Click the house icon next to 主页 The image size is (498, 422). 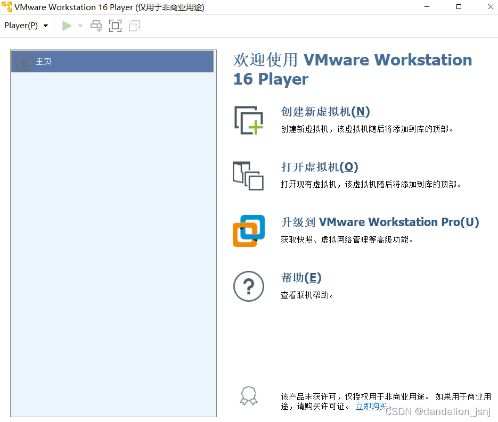24,61
